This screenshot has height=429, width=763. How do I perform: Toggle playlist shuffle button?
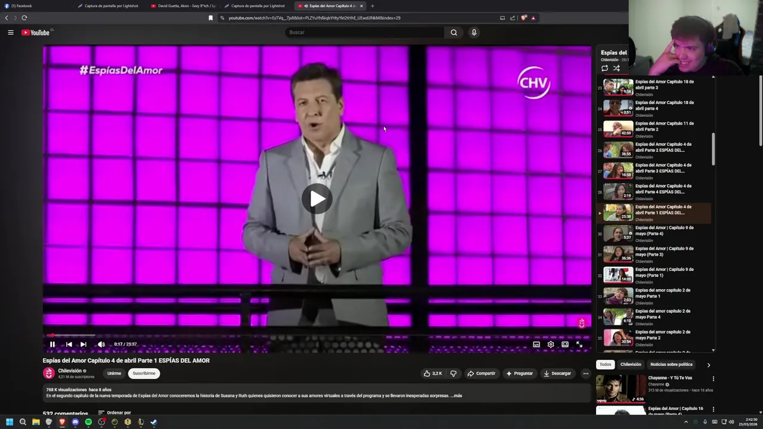click(x=616, y=69)
